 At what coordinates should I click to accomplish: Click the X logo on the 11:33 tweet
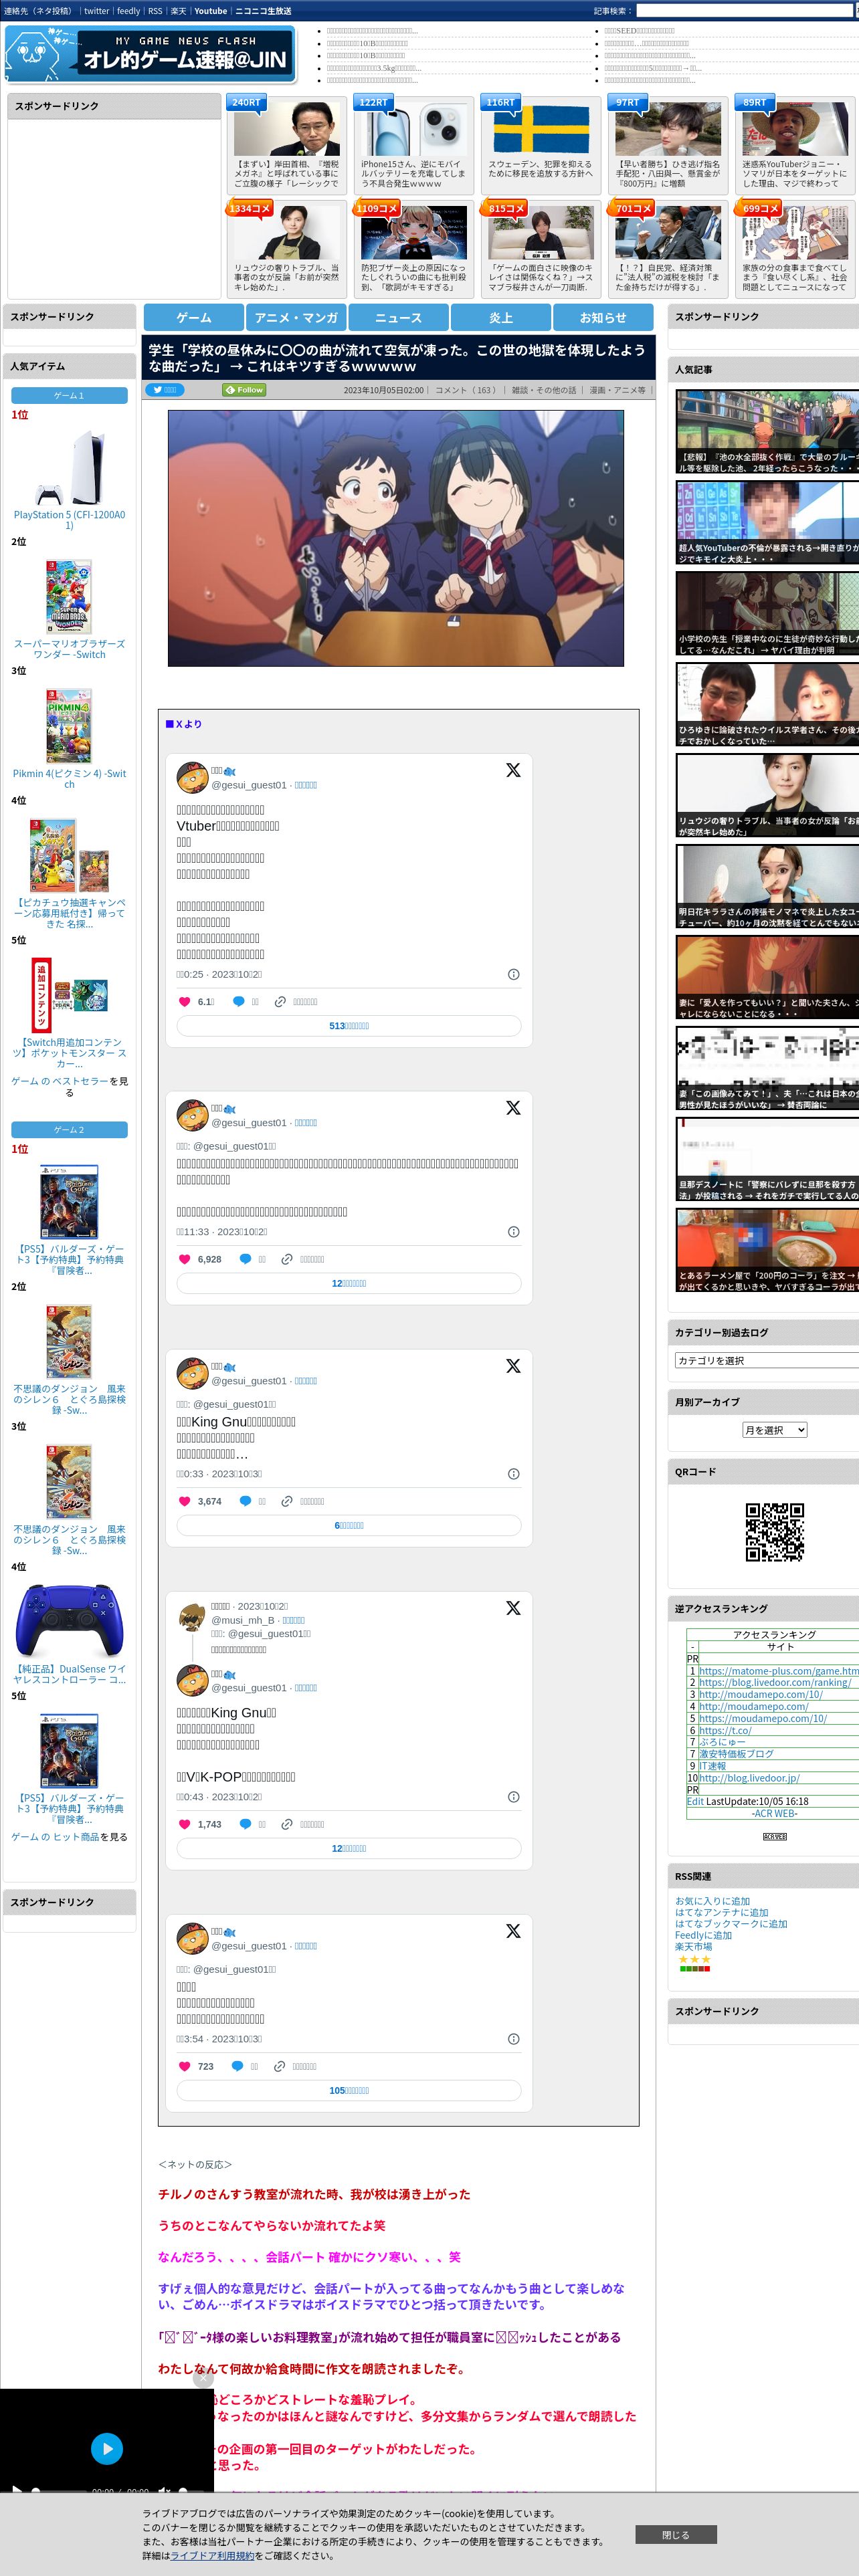tap(513, 1108)
